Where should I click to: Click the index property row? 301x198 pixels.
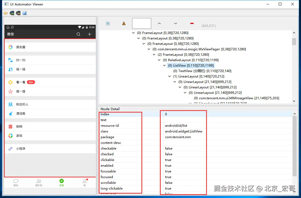click(196, 114)
